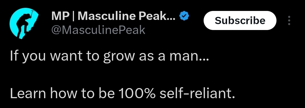View the verification details badge next to the name
Screen dimensions: 305x108
coord(184,16)
